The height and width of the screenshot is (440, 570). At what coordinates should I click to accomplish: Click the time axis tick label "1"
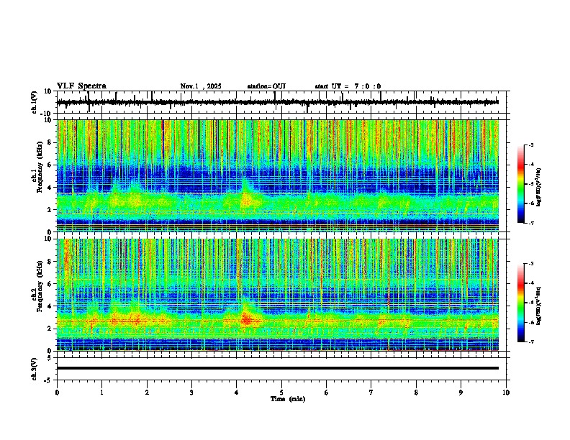(101, 393)
